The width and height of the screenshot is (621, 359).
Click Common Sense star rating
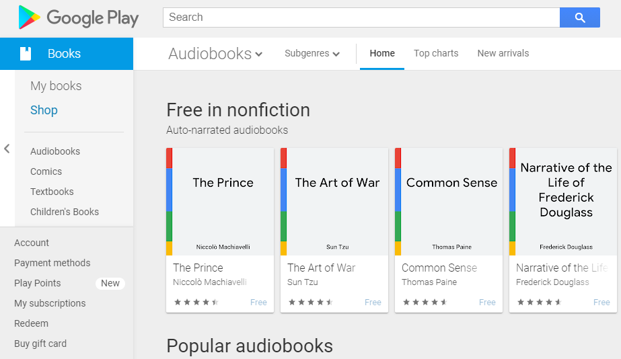425,303
